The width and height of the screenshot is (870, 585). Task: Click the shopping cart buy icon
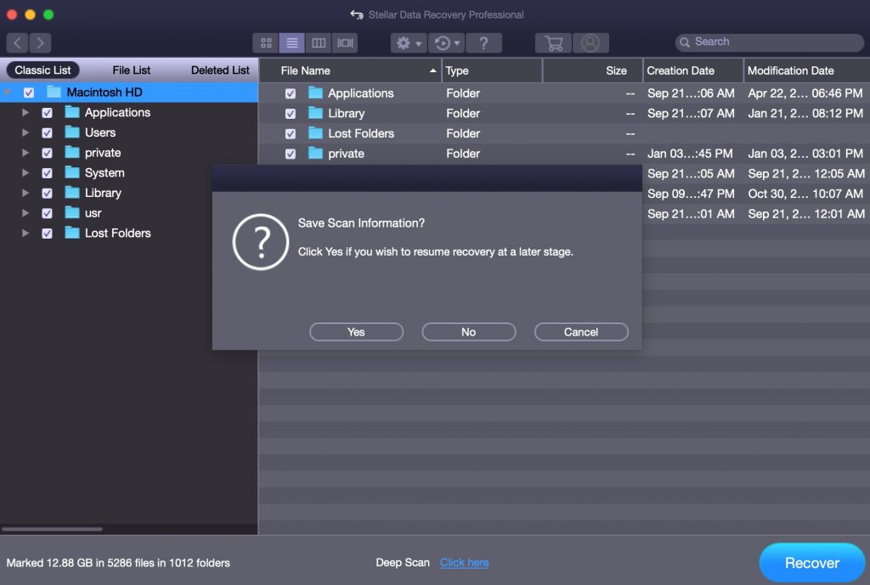click(x=553, y=42)
